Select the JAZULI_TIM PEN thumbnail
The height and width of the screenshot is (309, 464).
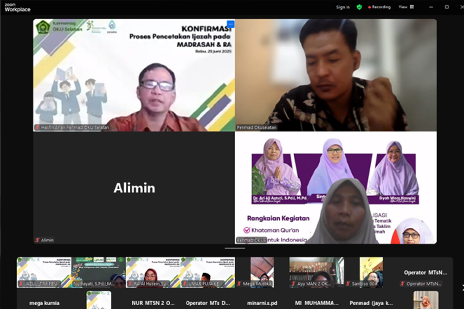(x=44, y=272)
